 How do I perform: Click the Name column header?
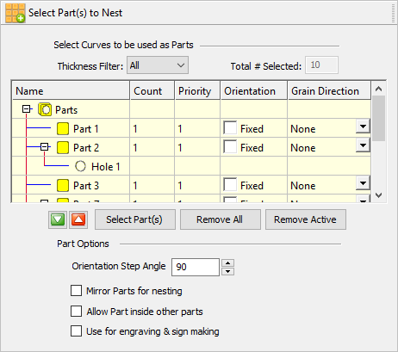(71, 91)
